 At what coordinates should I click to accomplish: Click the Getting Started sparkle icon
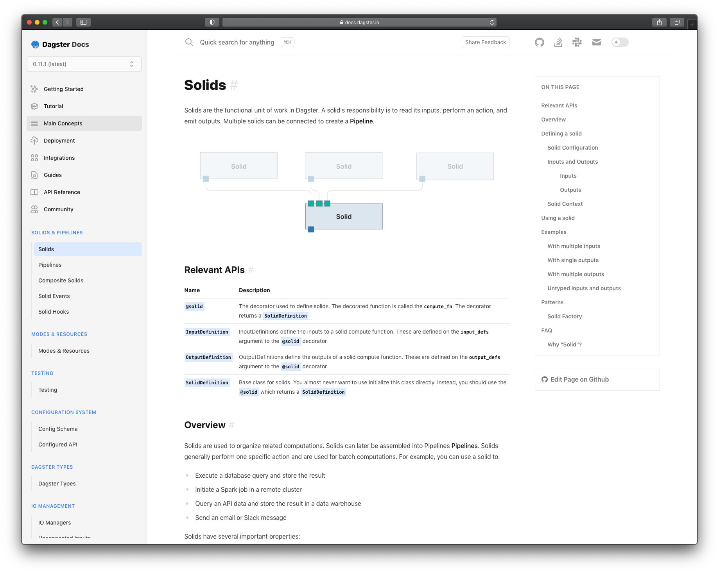[x=34, y=89]
